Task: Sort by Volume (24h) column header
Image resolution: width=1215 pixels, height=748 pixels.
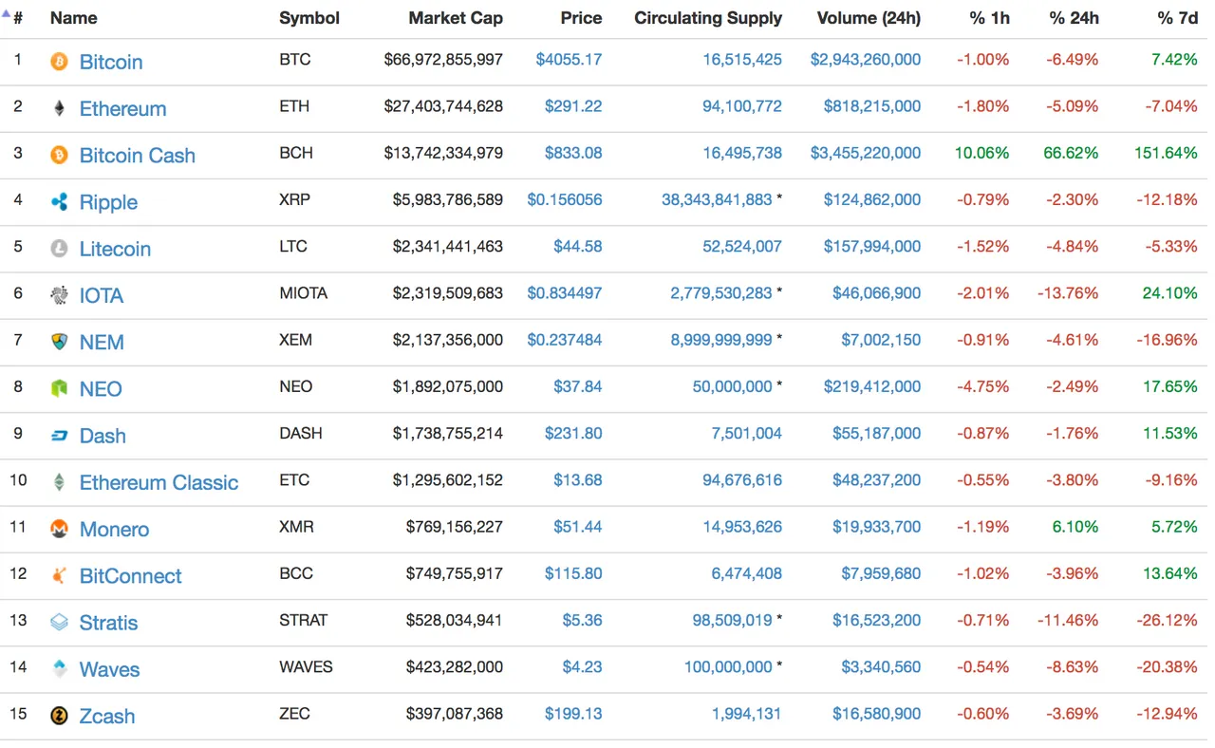Action: click(x=869, y=18)
